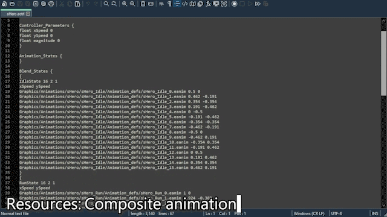
Task: Click the 'IdleState 16 2 1' line
Action: coord(38,81)
